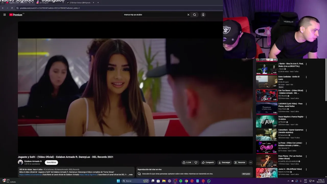Open options for Entre Caníbales video
The image size is (327, 184).
click(x=306, y=77)
